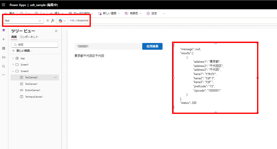Open the Data panel from the left rail
The width and height of the screenshot is (277, 149).
pos(4,48)
